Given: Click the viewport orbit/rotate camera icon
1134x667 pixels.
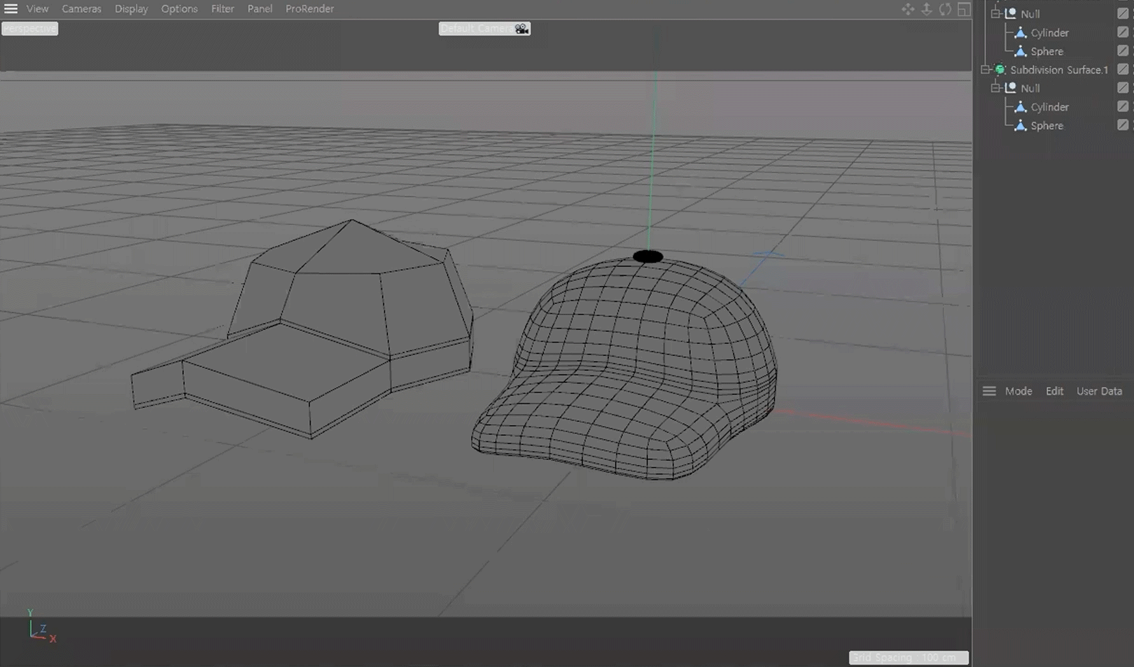Looking at the screenshot, I should tap(945, 9).
